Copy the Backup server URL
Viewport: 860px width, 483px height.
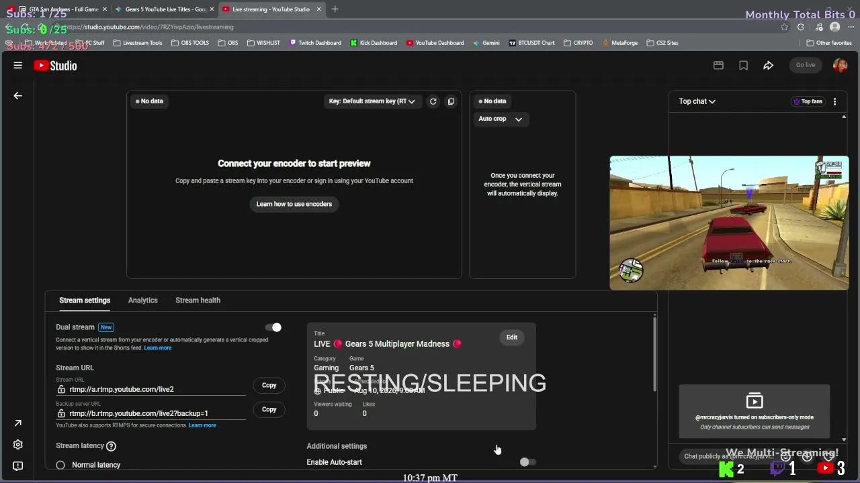click(269, 409)
